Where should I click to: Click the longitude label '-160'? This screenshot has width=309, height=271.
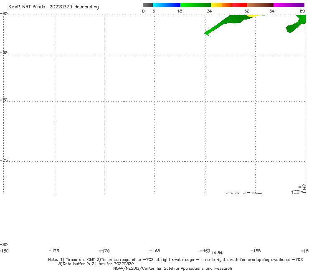point(205,251)
